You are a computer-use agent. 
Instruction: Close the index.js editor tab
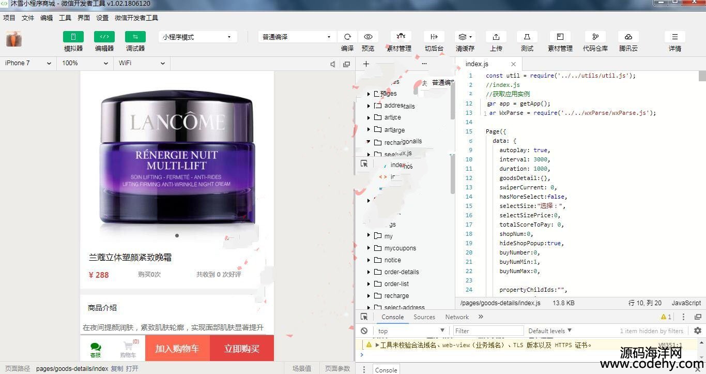[513, 64]
